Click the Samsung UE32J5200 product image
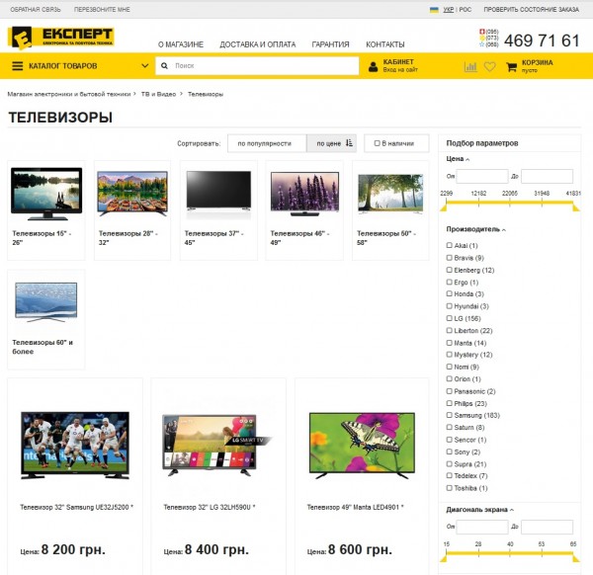The width and height of the screenshot is (593, 575). pyautogui.click(x=75, y=446)
